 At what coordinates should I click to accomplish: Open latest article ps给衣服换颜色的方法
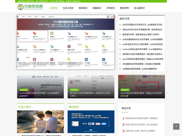(x=143, y=39)
